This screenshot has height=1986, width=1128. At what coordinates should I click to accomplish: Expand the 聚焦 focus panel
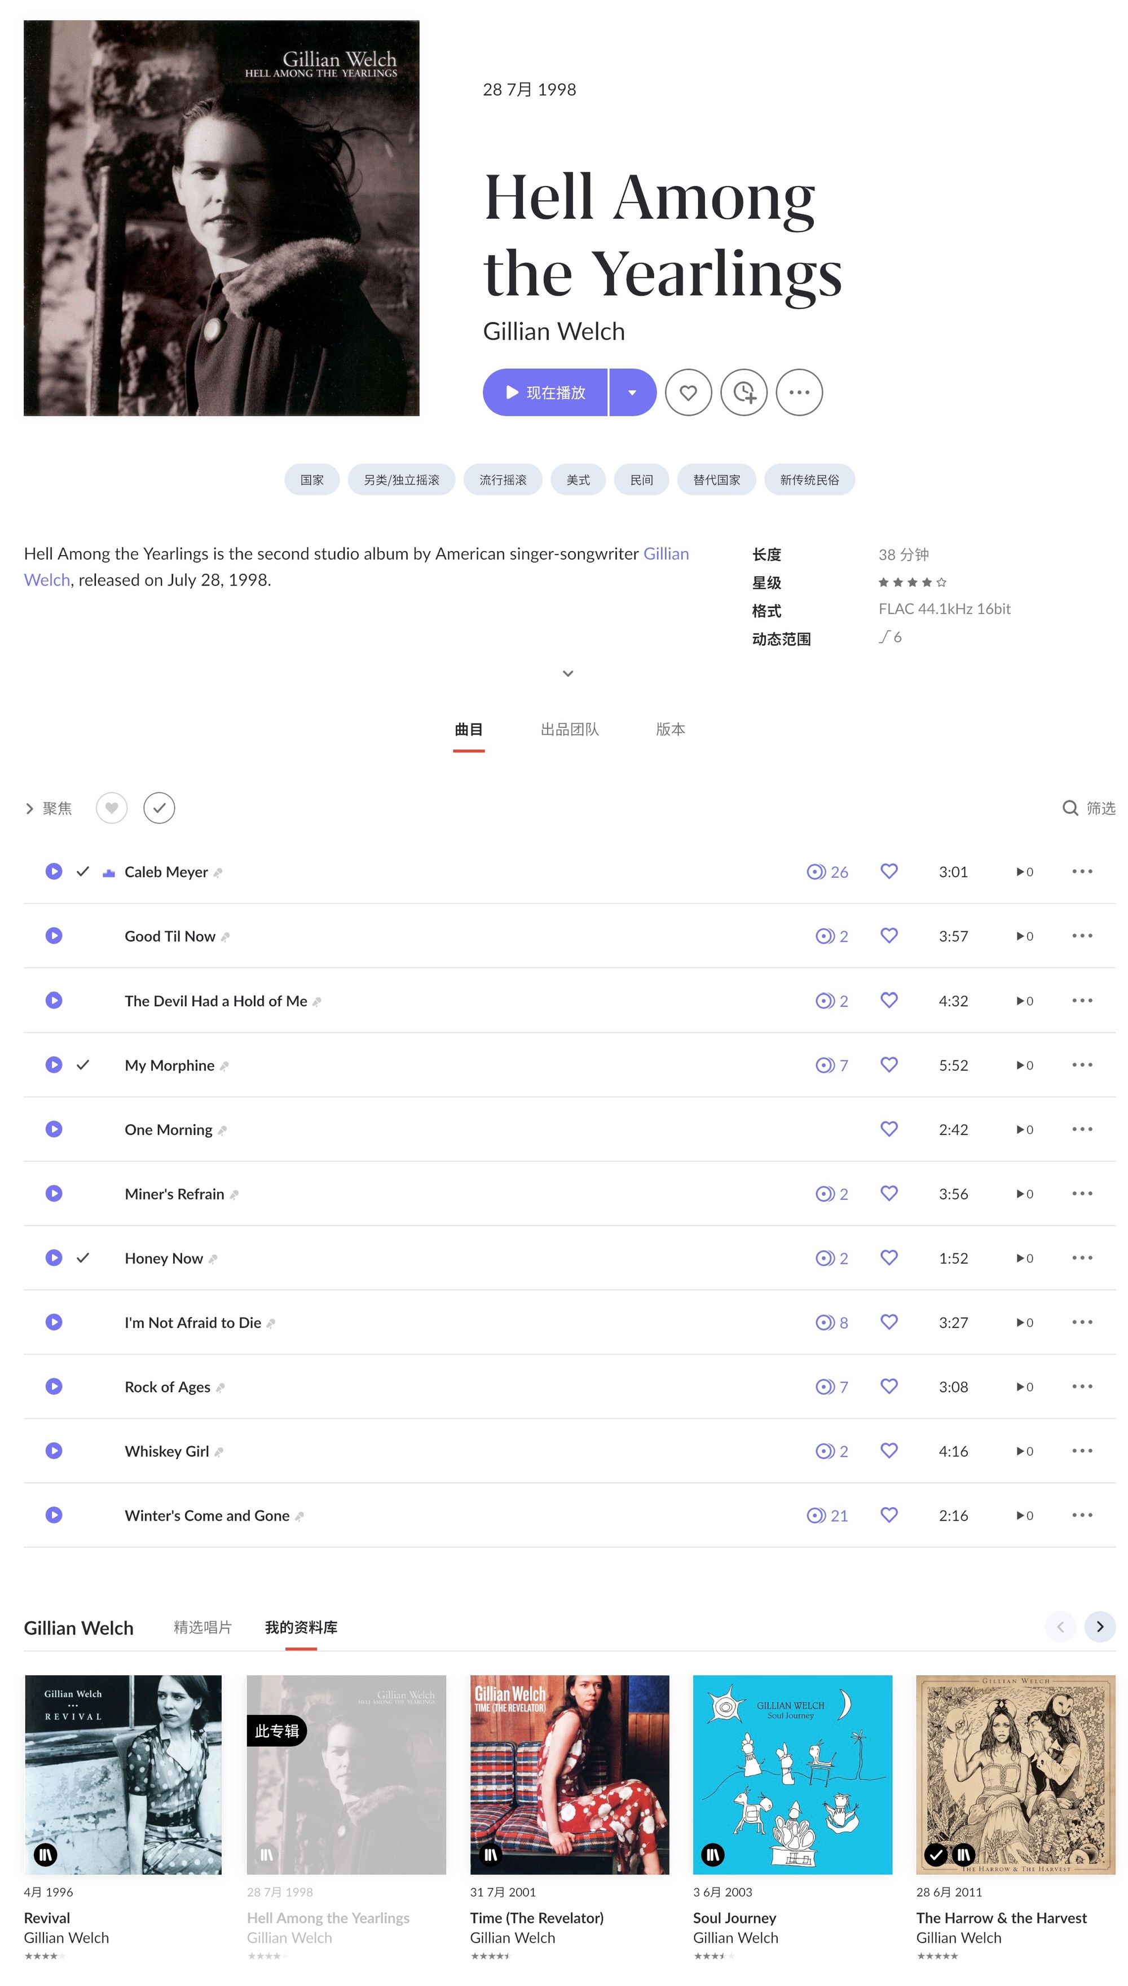48,809
